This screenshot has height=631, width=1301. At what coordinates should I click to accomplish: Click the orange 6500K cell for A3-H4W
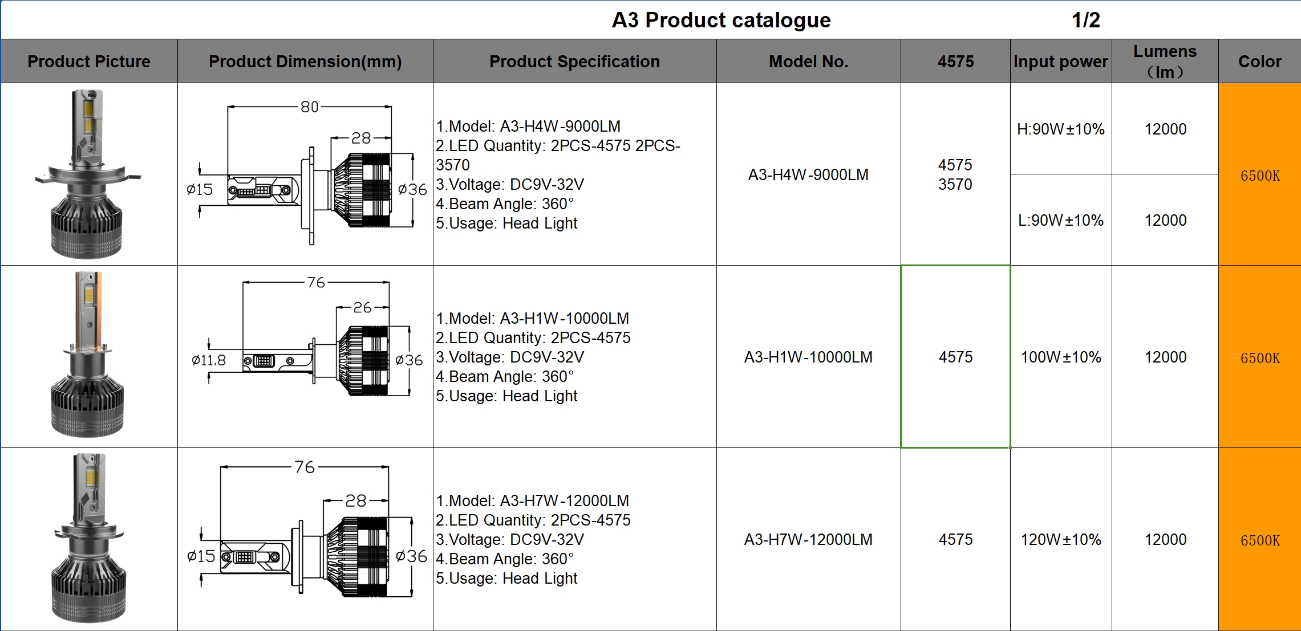(1259, 176)
